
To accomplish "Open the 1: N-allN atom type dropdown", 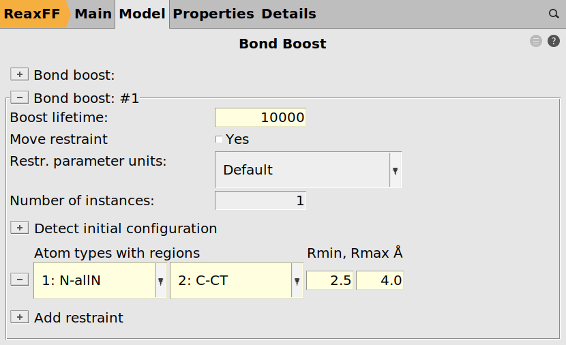I will [100, 280].
